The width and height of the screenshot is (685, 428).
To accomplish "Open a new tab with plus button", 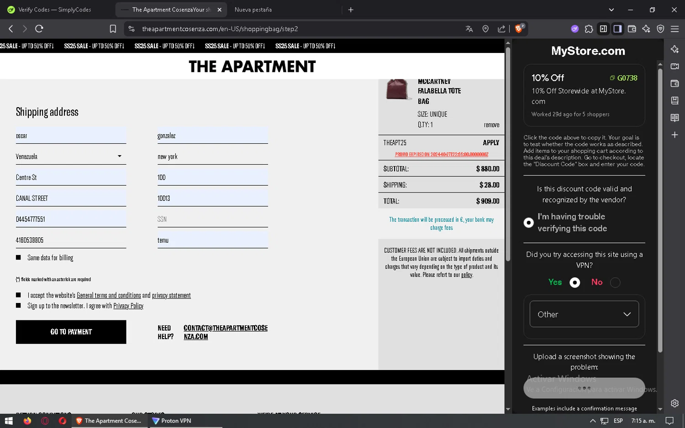I will coord(351,10).
